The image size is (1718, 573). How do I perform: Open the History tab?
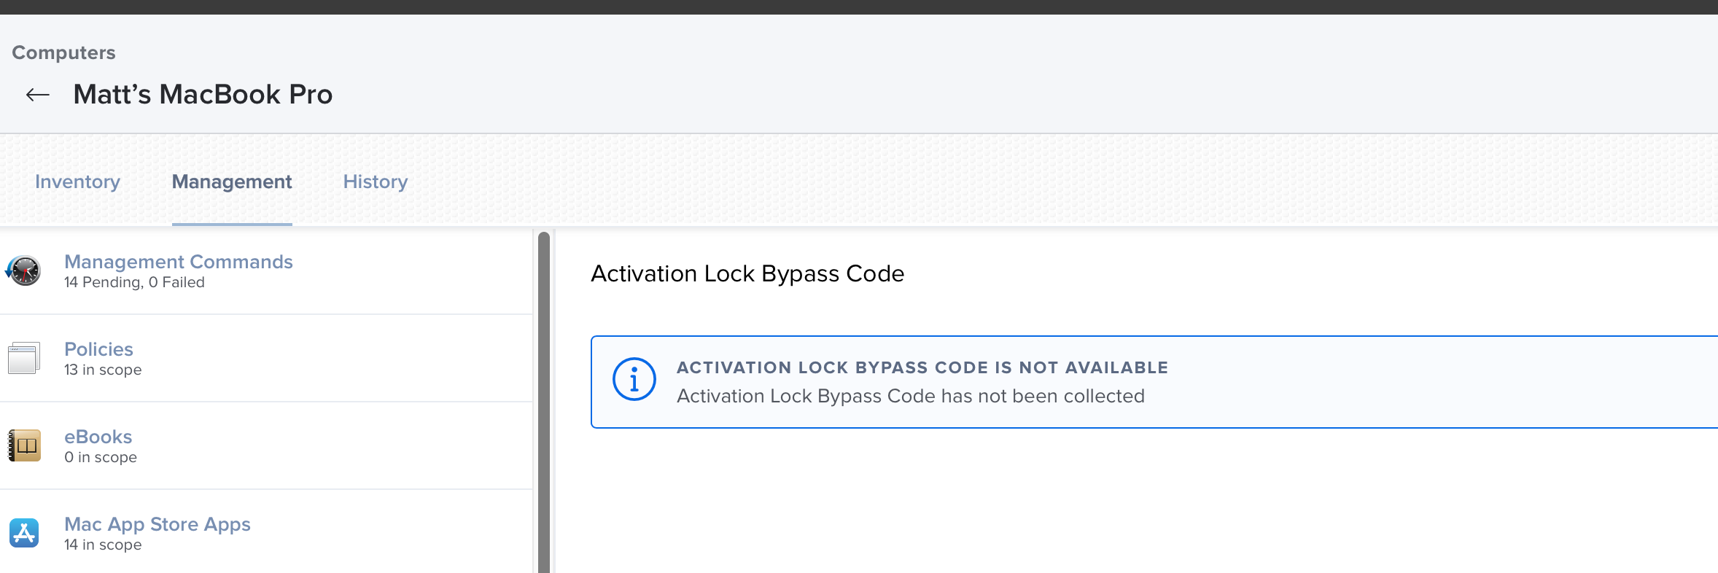(x=376, y=182)
